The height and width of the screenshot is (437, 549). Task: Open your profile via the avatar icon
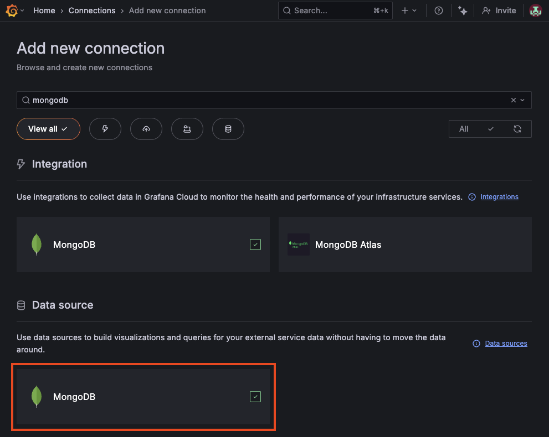(x=534, y=10)
